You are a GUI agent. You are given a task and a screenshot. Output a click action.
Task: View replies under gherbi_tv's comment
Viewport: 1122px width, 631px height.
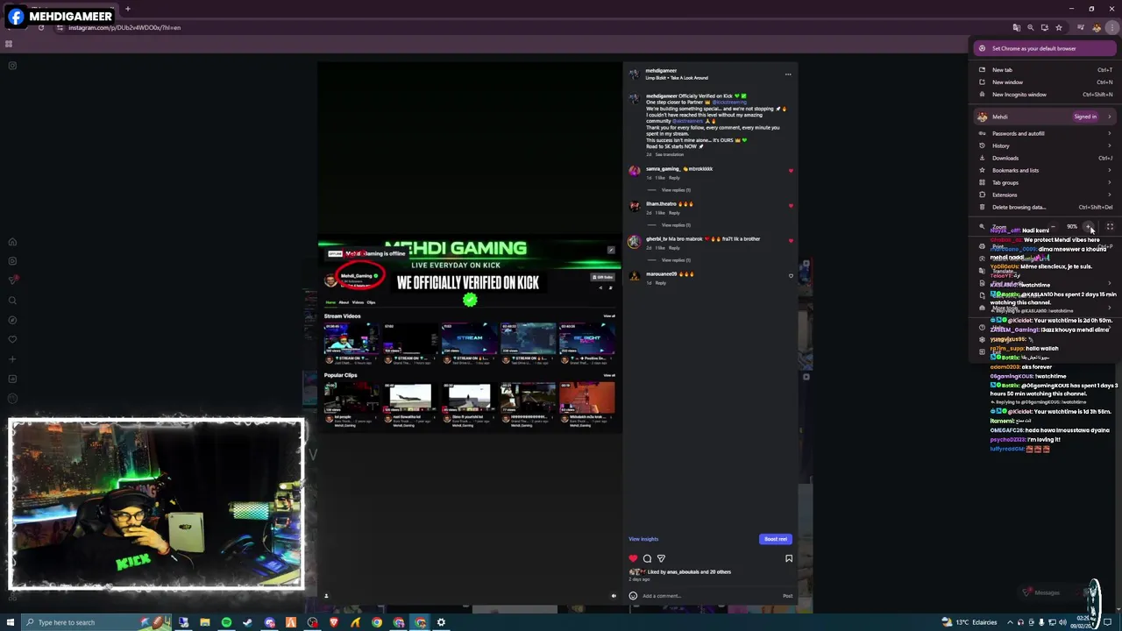(676, 260)
